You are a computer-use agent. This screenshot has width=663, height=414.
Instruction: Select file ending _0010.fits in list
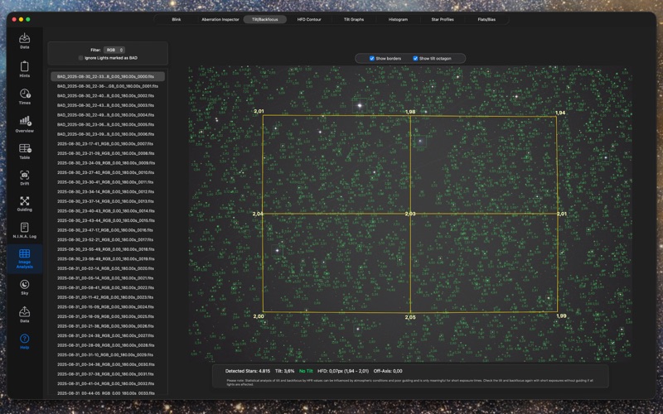coord(108,172)
